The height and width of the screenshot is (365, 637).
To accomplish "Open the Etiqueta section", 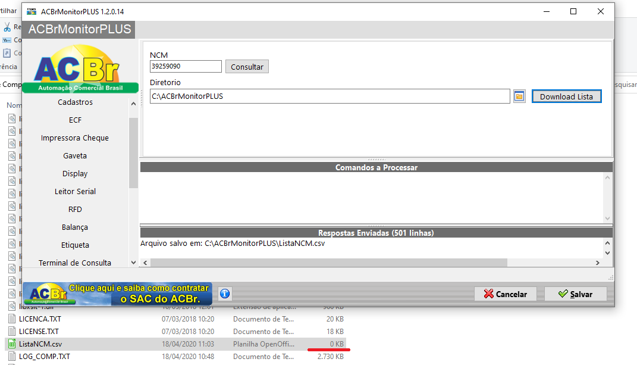I will pos(75,245).
